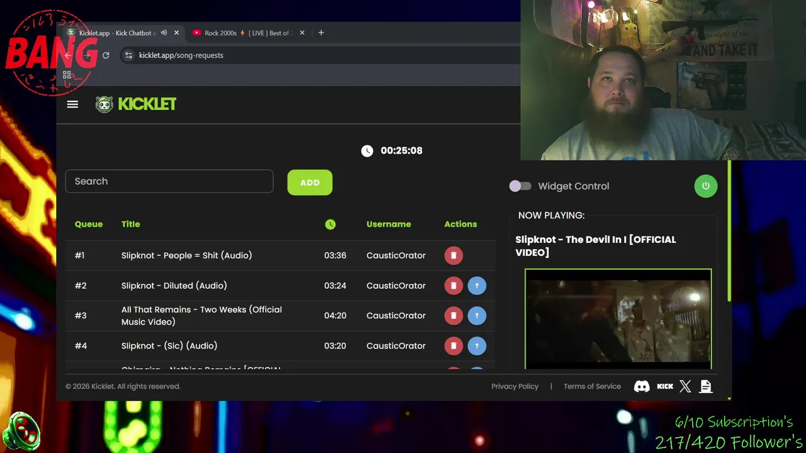The height and width of the screenshot is (453, 806).
Task: Click the browser apps grid icon
Action: pyautogui.click(x=67, y=74)
